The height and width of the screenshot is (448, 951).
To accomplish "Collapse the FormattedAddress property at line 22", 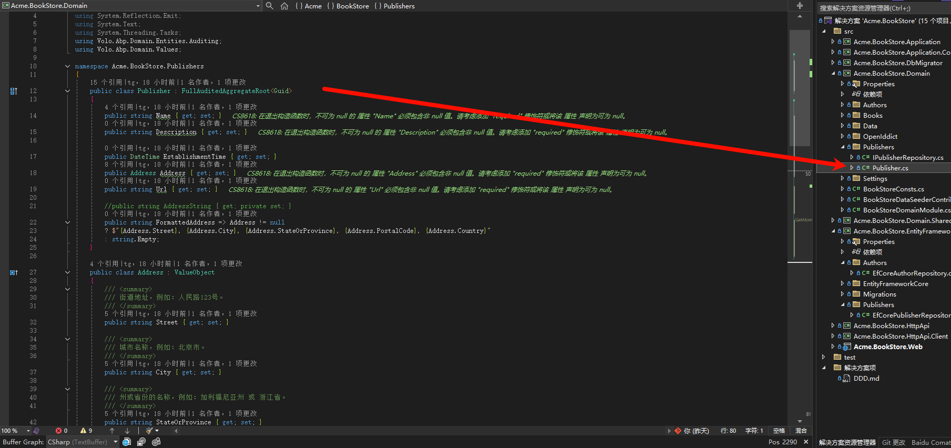I will click(67, 222).
